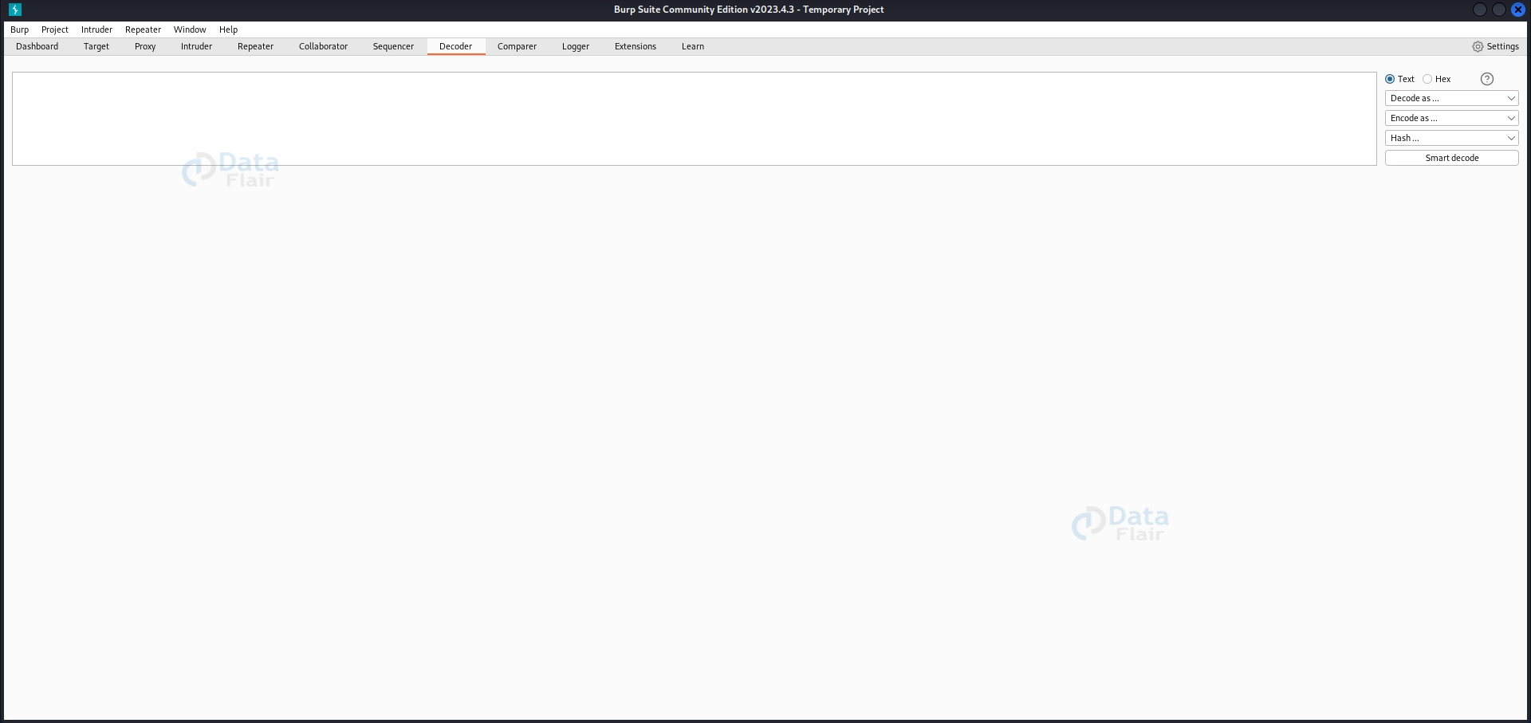
Task: Select the Text radio button
Action: click(x=1390, y=79)
